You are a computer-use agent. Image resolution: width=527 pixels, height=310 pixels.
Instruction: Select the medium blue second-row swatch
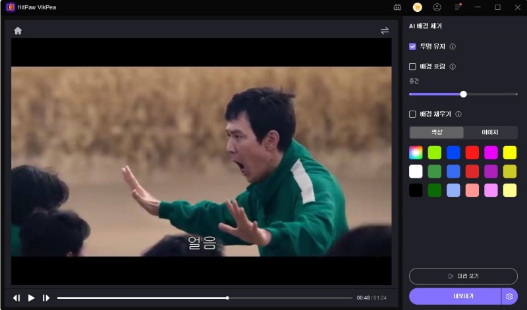click(x=453, y=172)
